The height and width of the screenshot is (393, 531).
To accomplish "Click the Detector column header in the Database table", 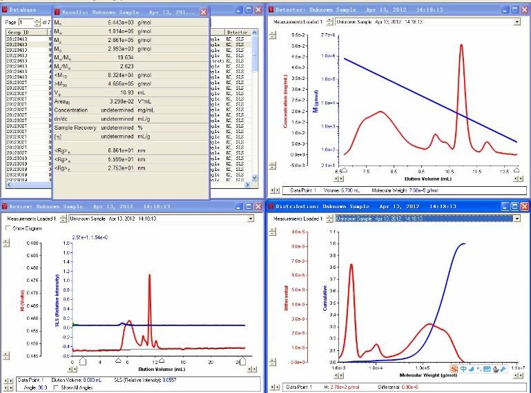I will tap(238, 32).
